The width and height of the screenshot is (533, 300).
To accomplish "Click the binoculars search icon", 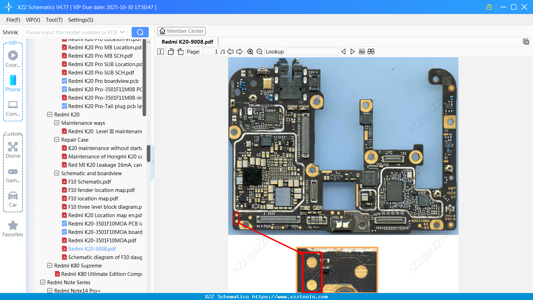I will point(371,52).
